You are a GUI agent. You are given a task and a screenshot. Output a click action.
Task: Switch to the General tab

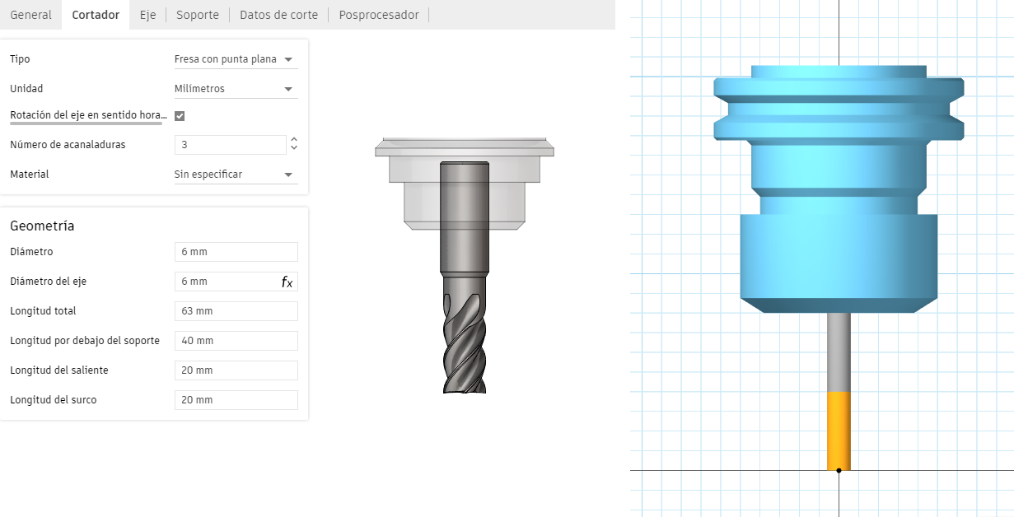(30, 15)
